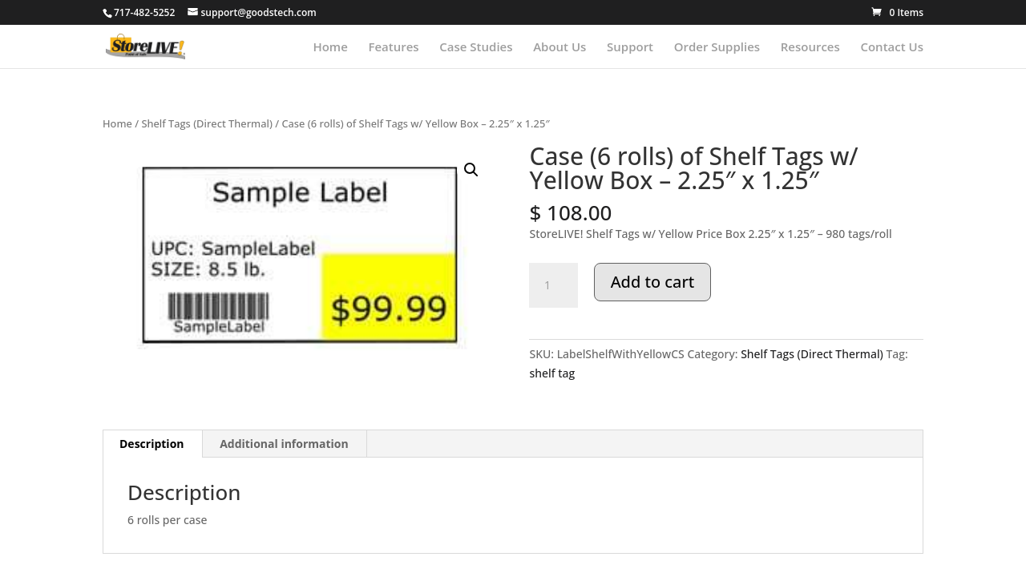Screen dimensions: 1026x577
Task: Select Order Supplies in the navigation
Action: pos(717,46)
